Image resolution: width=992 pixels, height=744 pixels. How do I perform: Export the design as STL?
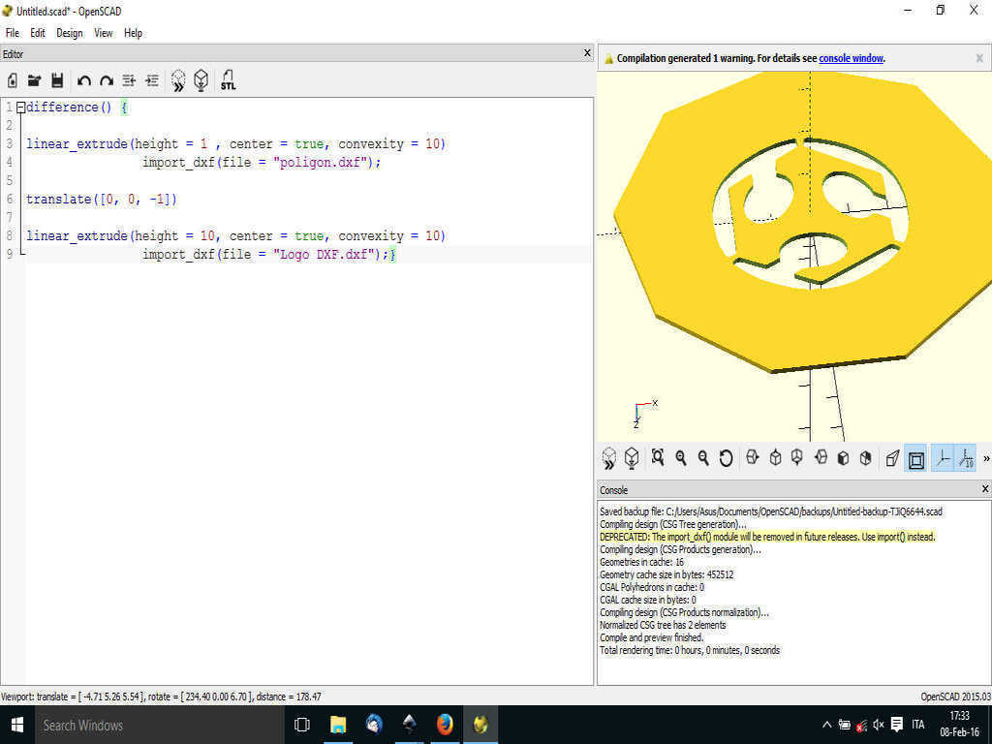[x=228, y=80]
